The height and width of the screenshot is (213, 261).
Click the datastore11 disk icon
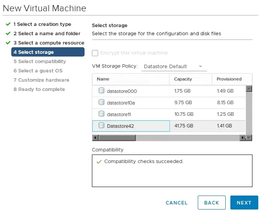click(102, 114)
